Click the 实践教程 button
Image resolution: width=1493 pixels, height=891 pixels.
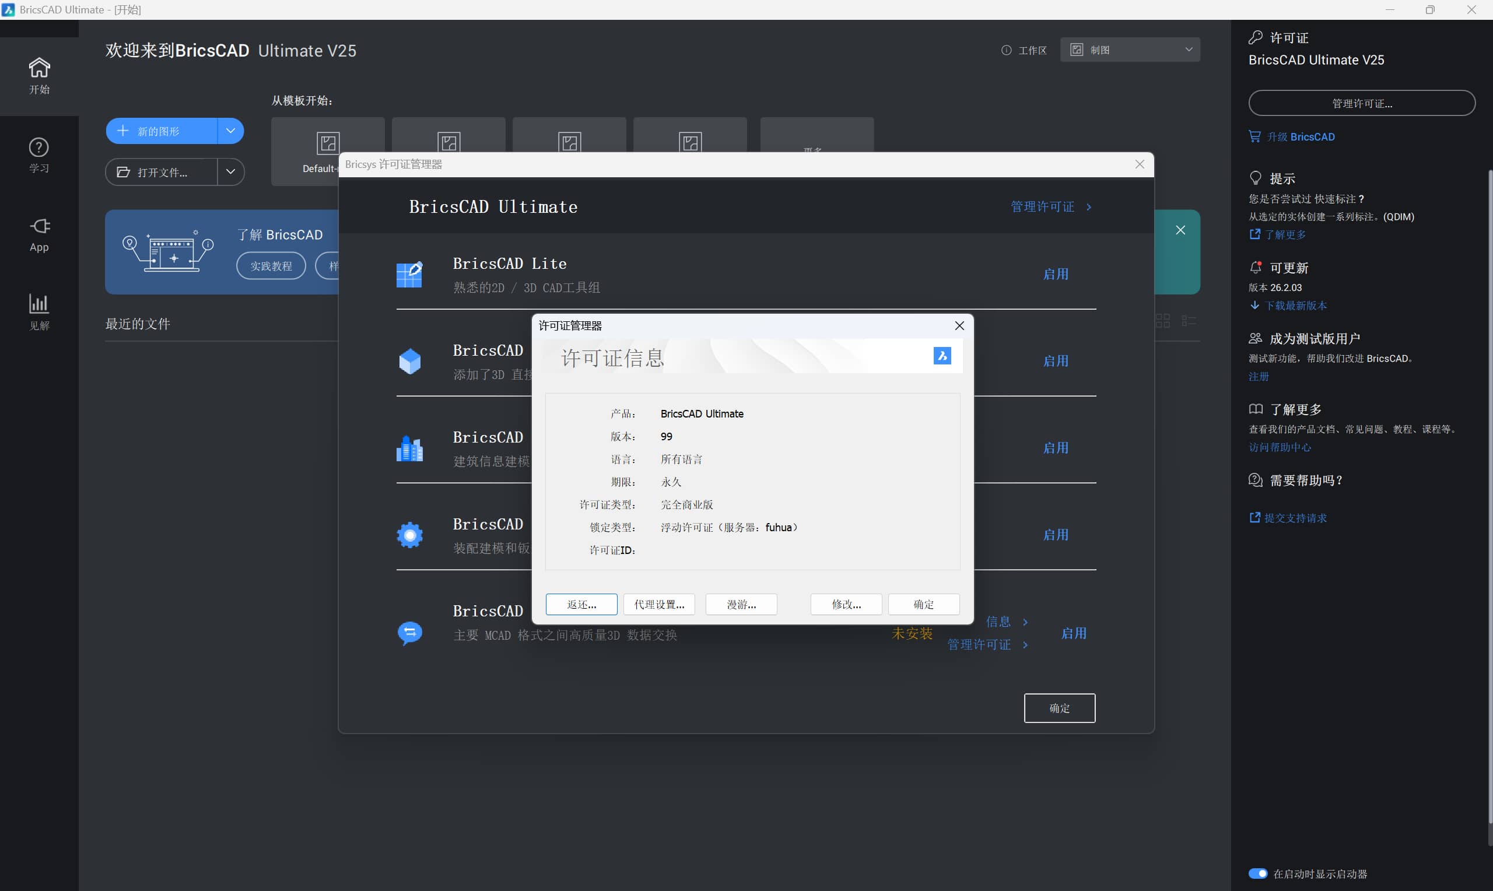click(x=271, y=266)
